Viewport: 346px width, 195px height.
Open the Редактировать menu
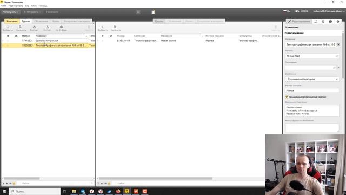[x=16, y=6]
